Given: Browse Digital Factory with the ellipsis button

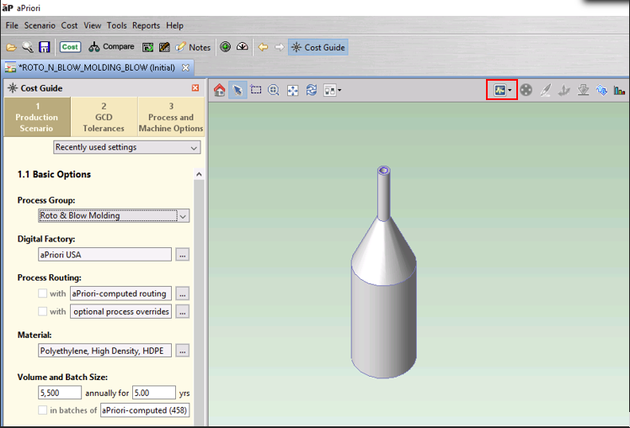Looking at the screenshot, I should pos(183,255).
